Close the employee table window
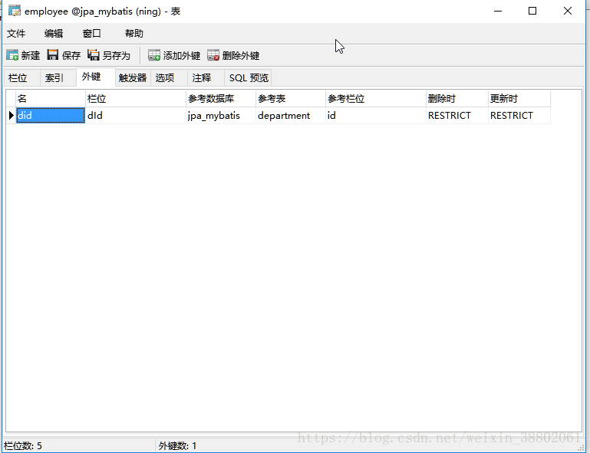This screenshot has width=590, height=453. [x=568, y=11]
